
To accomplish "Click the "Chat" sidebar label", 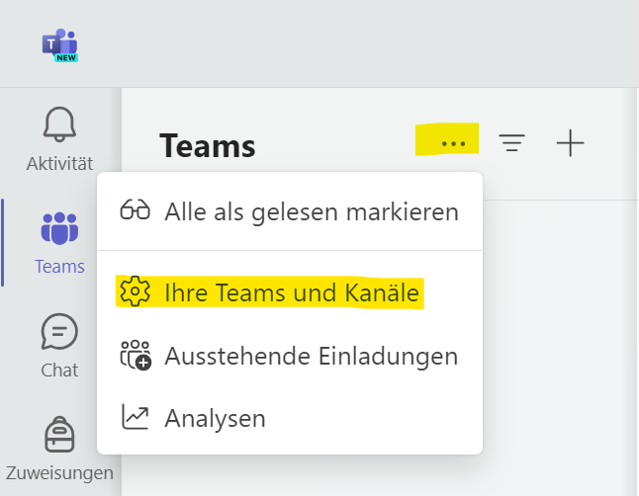I will coord(59,371).
